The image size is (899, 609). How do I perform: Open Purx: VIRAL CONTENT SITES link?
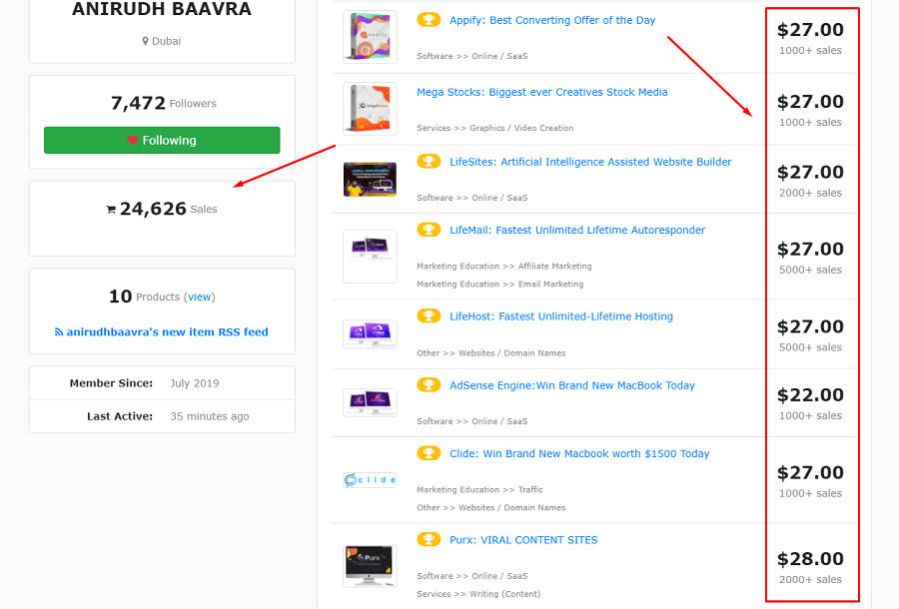point(523,540)
